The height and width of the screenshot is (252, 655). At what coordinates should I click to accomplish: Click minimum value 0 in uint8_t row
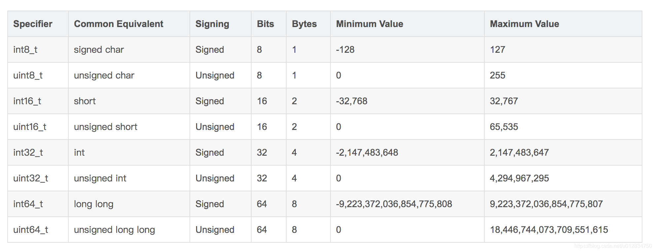[x=338, y=75]
